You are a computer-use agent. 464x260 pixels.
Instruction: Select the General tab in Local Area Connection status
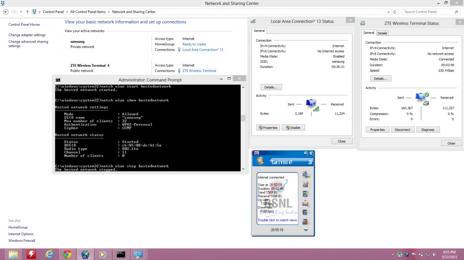pos(259,31)
